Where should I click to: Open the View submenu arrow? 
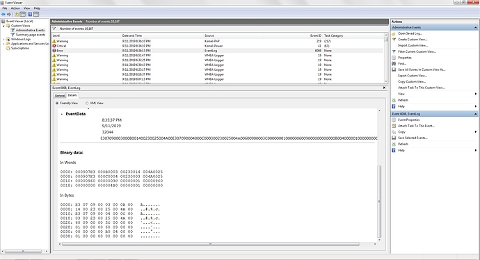click(x=475, y=94)
